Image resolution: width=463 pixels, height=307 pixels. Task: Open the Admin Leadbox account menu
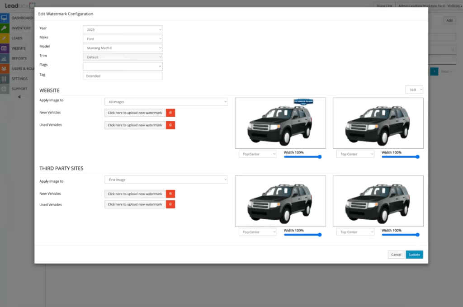430,6
